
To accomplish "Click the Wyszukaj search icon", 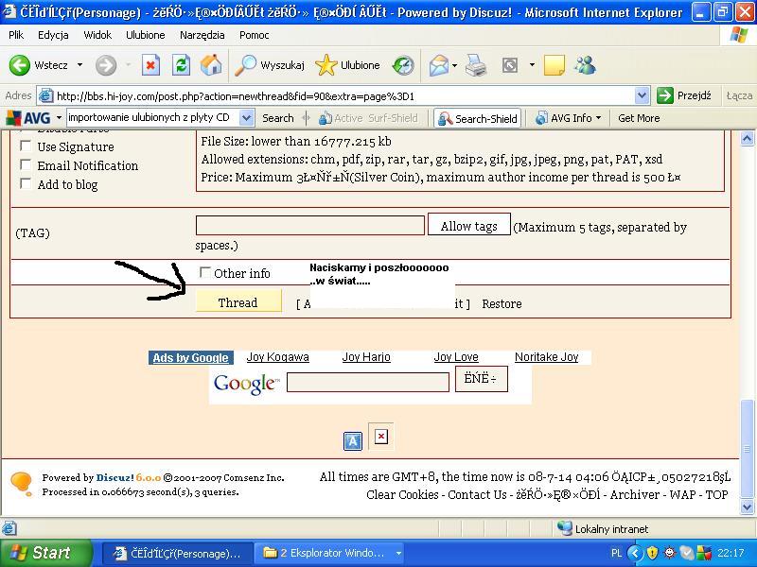I will click(247, 65).
